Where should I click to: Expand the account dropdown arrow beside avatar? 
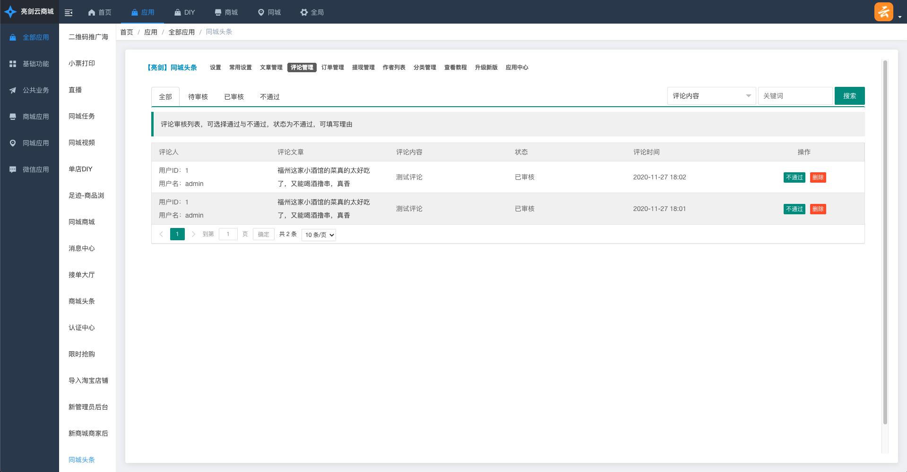899,17
